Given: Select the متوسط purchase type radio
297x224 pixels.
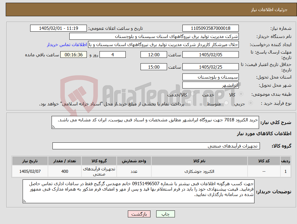Looking at the screenshot, I should (226, 103).
